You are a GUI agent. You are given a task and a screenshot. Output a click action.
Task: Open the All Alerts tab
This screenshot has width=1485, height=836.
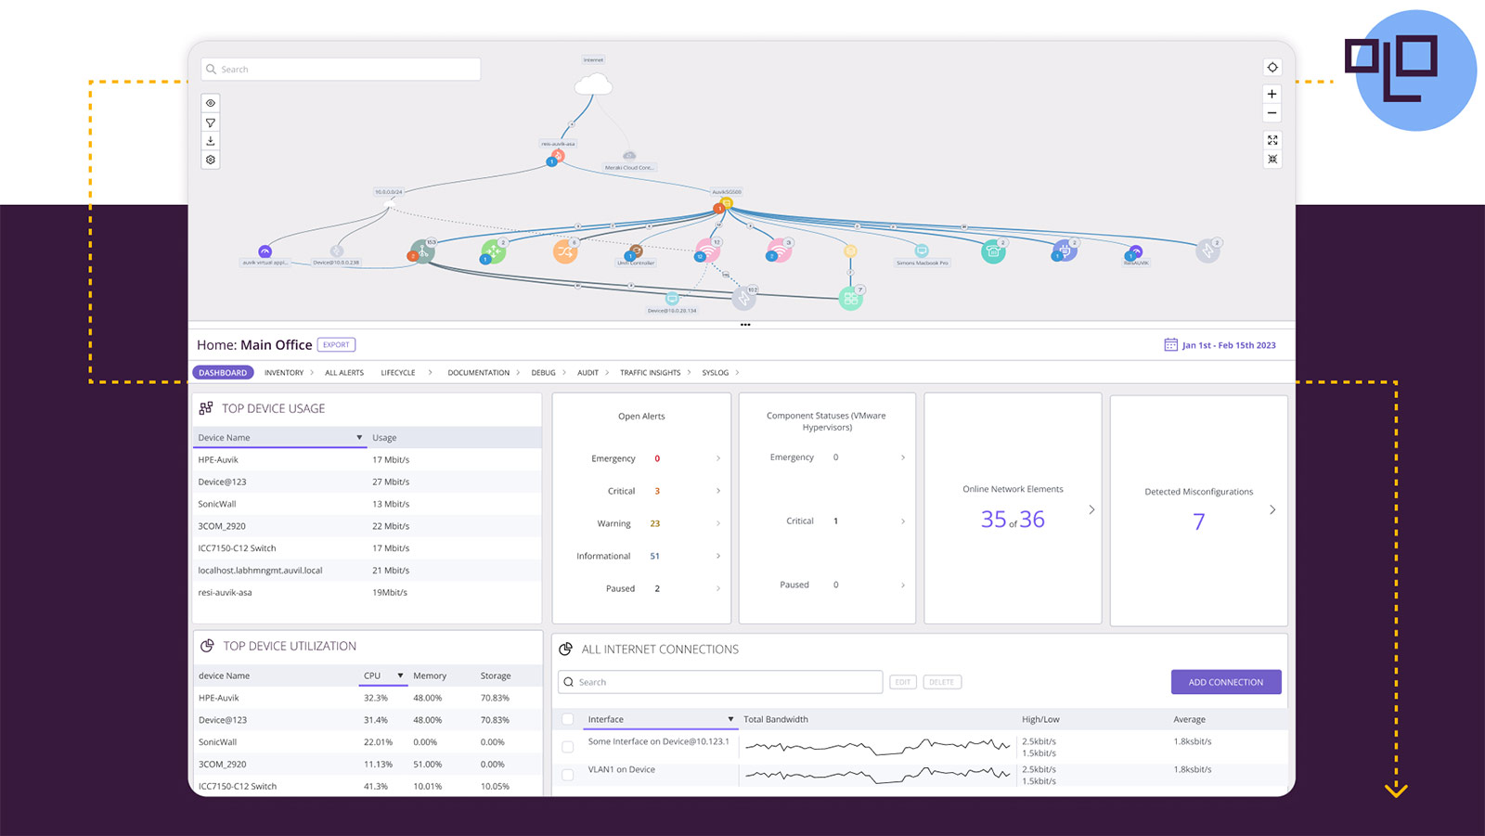click(x=343, y=373)
